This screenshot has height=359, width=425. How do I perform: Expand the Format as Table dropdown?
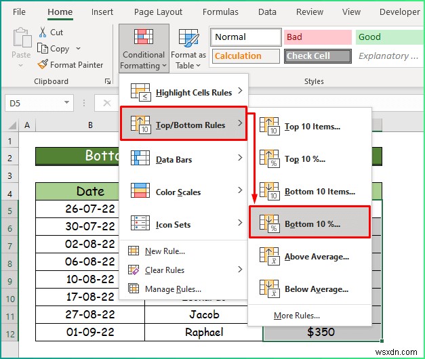[x=198, y=65]
